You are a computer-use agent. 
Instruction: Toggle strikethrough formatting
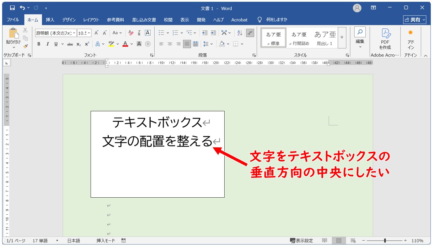point(70,44)
